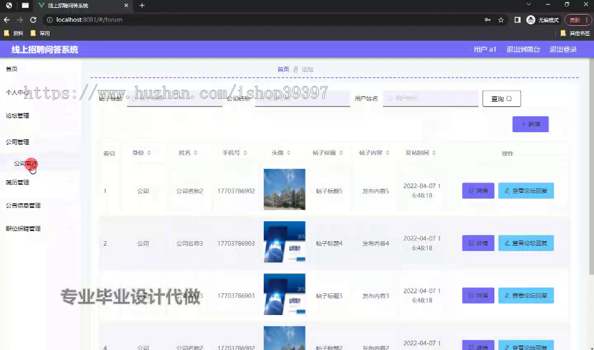The image size is (594, 350).
Task: Click the 线上招聘问答系统 header title
Action: pos(45,50)
